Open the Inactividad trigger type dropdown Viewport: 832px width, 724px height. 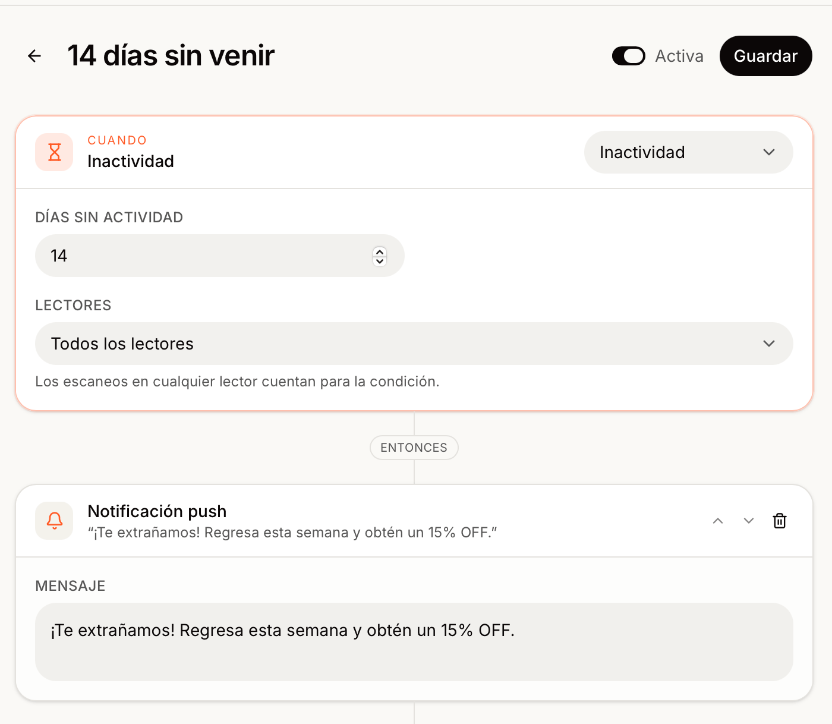pyautogui.click(x=688, y=152)
